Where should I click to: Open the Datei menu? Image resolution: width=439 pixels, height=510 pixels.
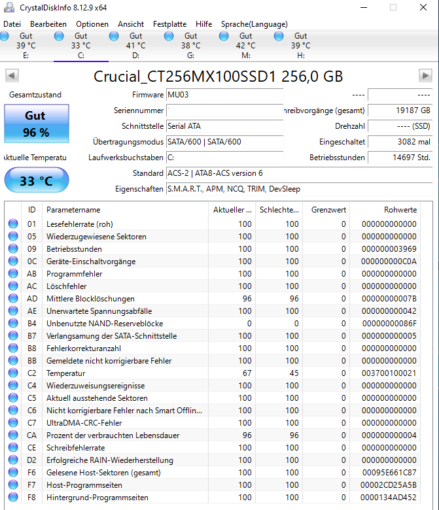pyautogui.click(x=12, y=24)
